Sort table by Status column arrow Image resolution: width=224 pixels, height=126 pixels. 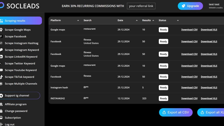[x=178, y=20]
